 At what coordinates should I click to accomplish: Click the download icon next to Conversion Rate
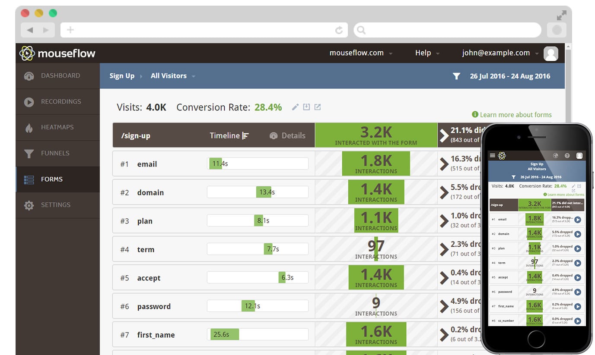point(306,107)
